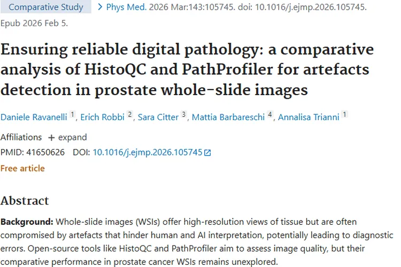Click the external link icon after the DOI
The width and height of the screenshot is (401, 267).
coord(208,153)
